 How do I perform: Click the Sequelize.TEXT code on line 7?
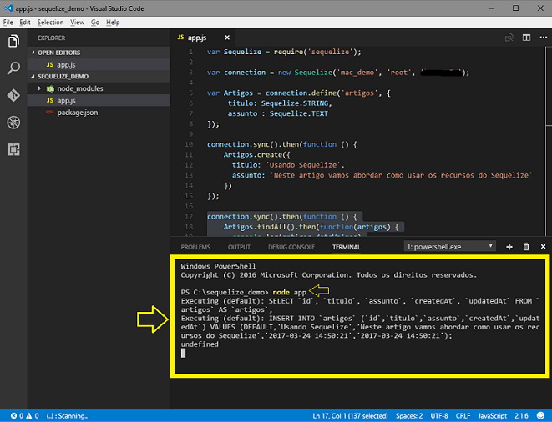(298, 113)
